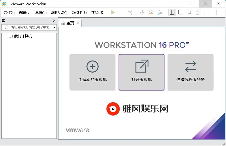Click the send Ctrl+Alt+Del toolbar icon

coord(130,12)
